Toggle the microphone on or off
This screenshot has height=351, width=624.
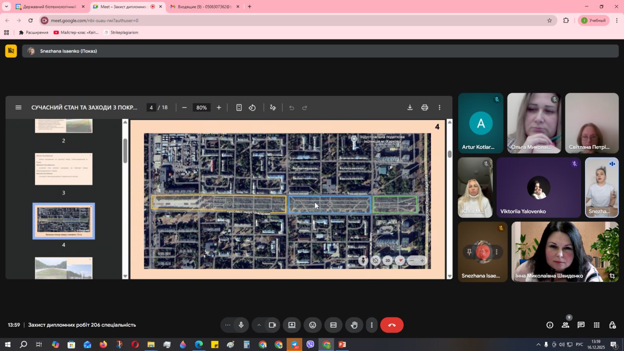241,325
